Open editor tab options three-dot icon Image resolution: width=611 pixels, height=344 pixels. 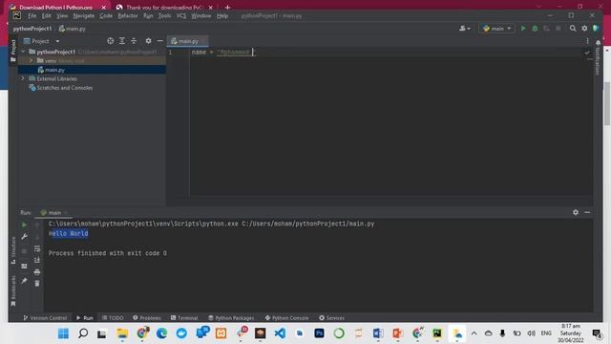coord(588,41)
